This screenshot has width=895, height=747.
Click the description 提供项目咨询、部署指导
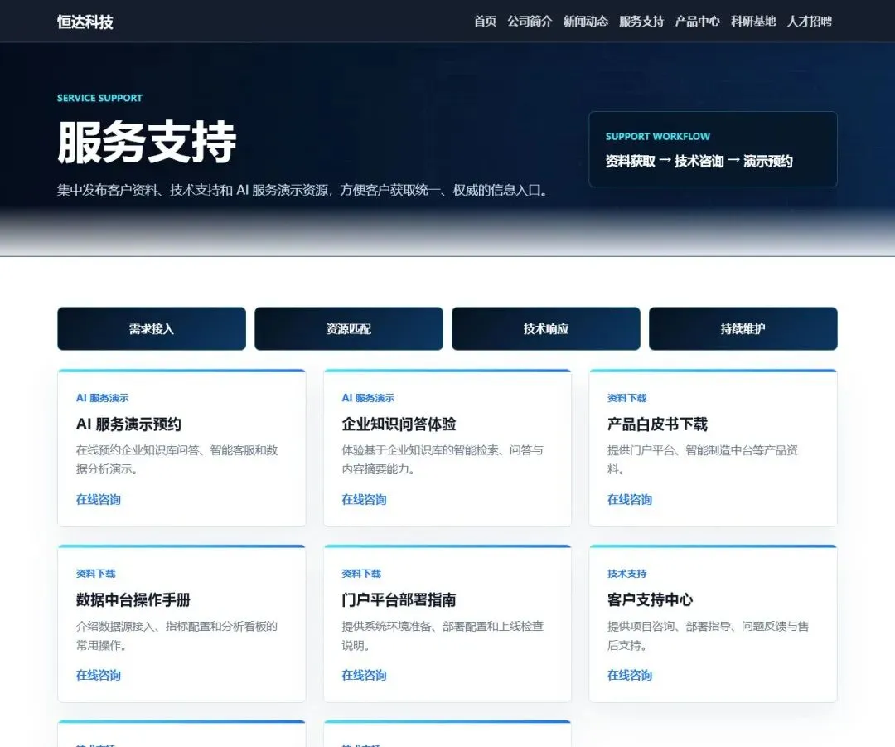708,636
